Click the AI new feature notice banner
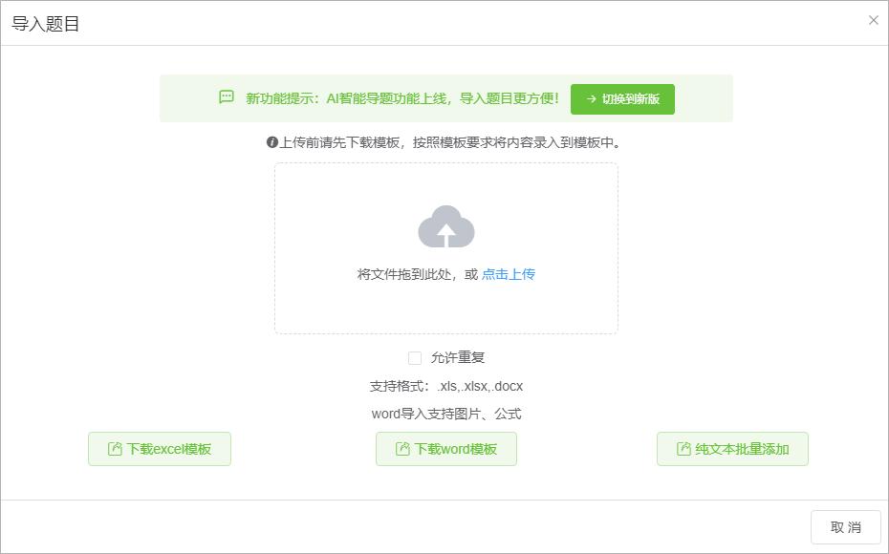The image size is (889, 554). pos(445,96)
